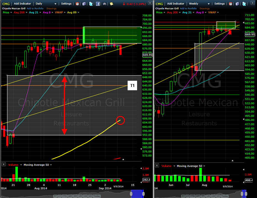This screenshot has width=257, height=198.
Task: Click the 669.95 price label in Weekly axis
Action: tap(250, 34)
